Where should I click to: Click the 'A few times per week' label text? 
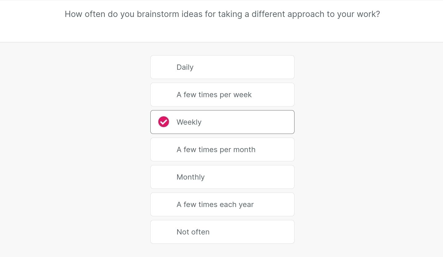click(x=214, y=95)
